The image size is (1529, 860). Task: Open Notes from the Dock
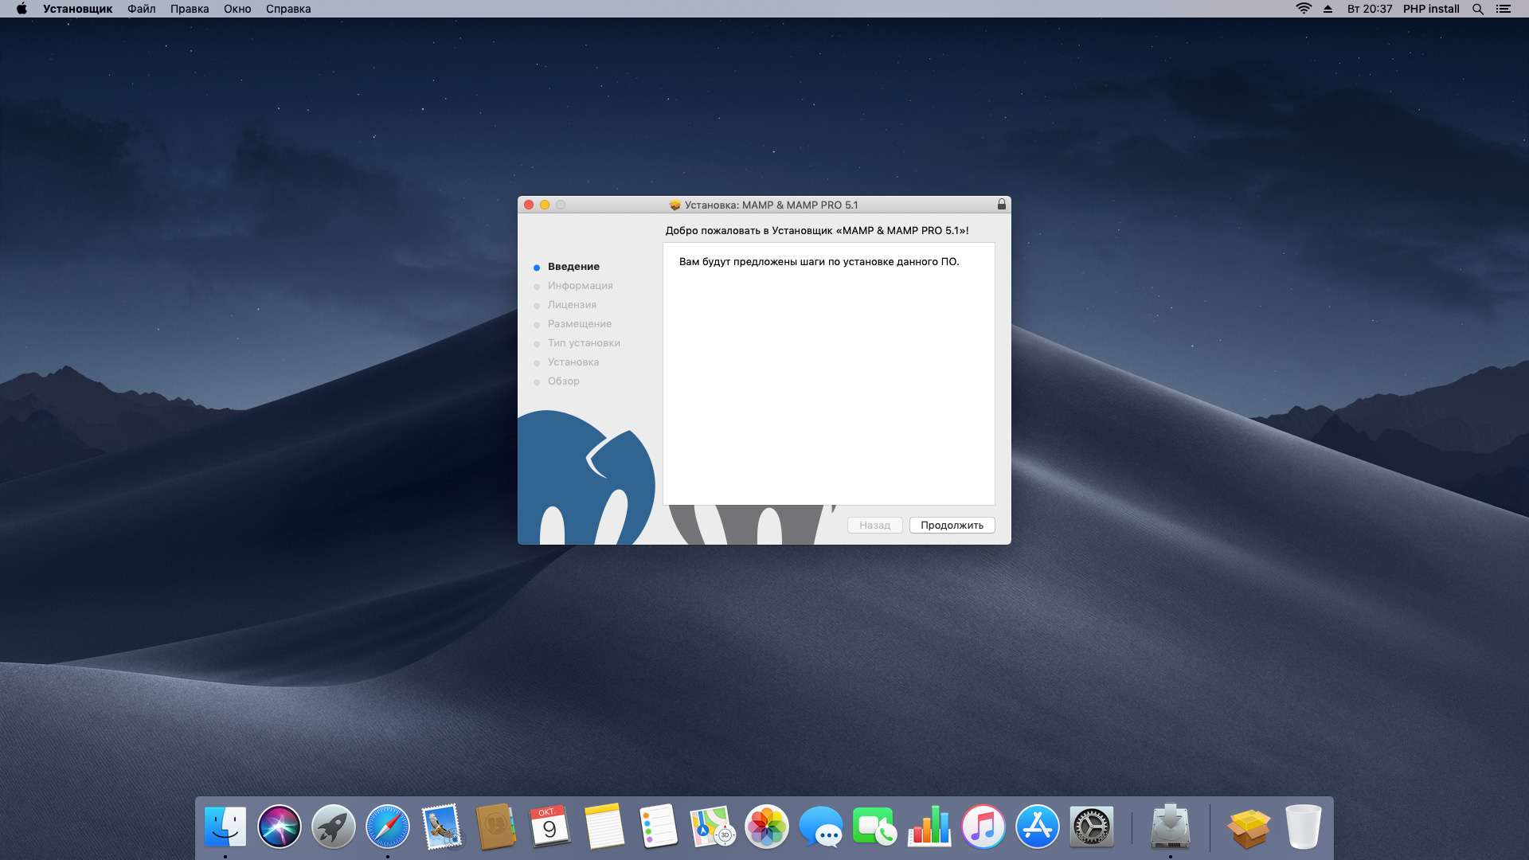[604, 827]
